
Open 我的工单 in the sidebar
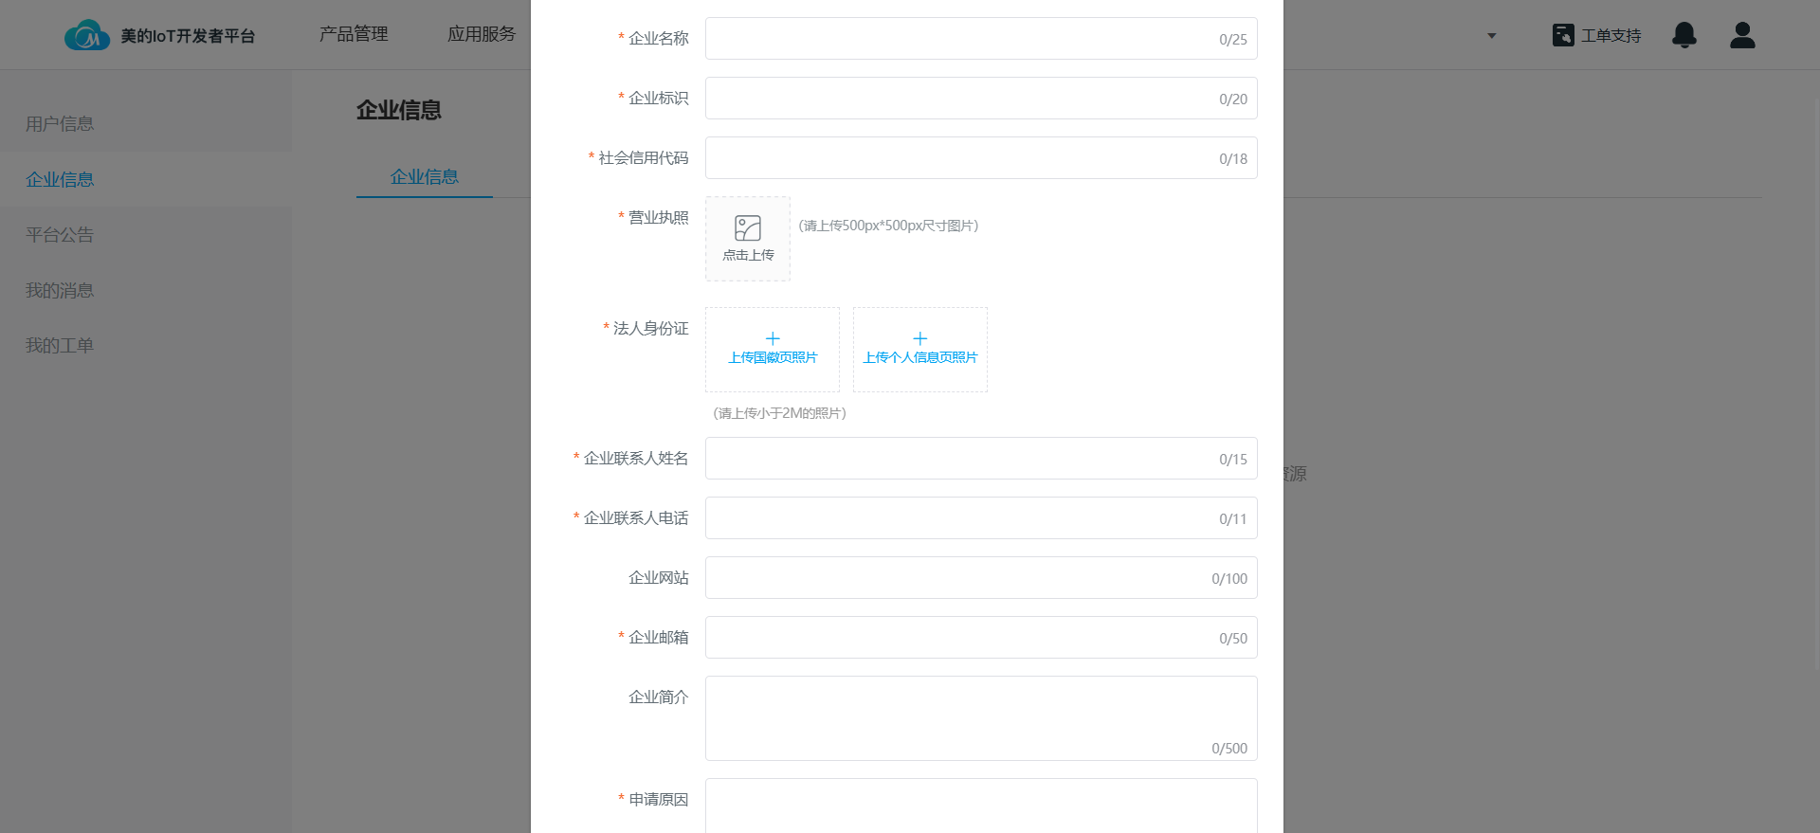point(60,346)
